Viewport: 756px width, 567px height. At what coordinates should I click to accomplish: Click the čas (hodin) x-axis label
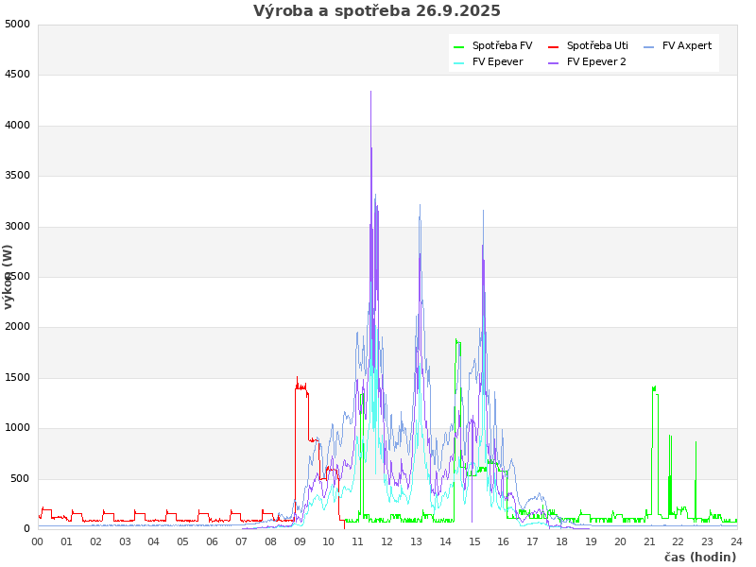click(x=699, y=558)
